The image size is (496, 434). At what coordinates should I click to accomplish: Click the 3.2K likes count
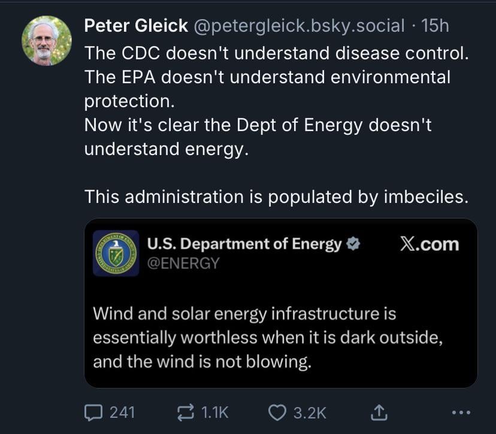(x=310, y=413)
